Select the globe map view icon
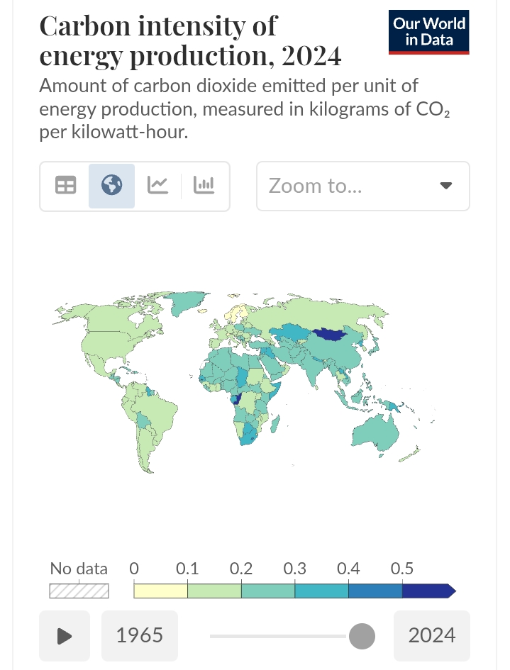Screen dimensions: 510x670 point(111,186)
